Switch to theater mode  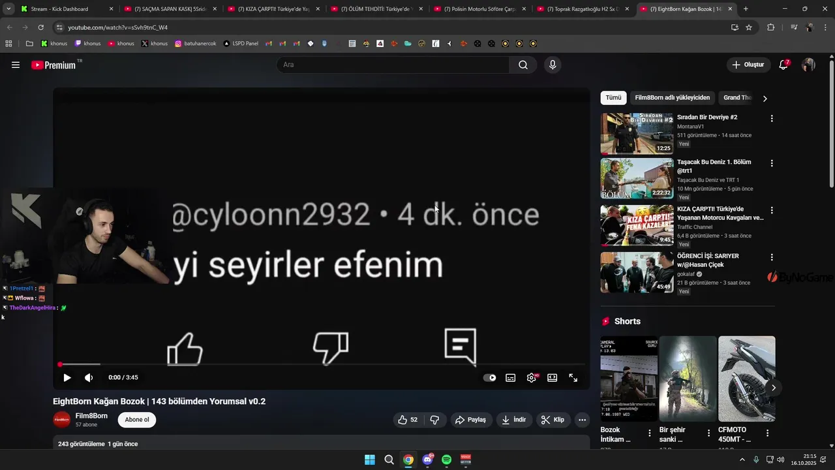coord(553,377)
